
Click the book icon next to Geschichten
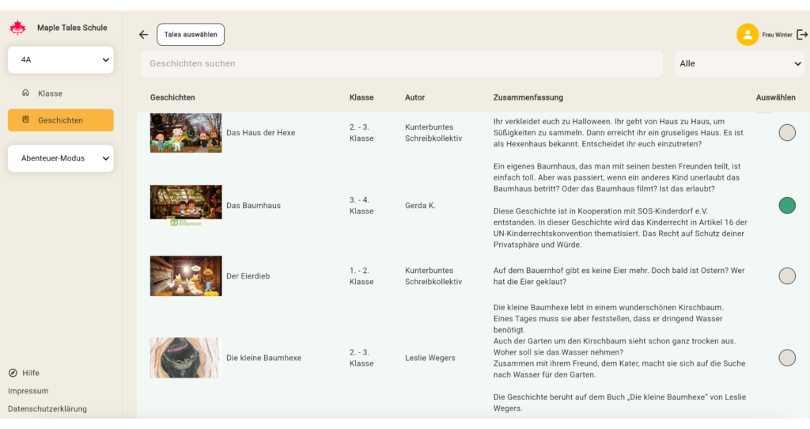[25, 120]
